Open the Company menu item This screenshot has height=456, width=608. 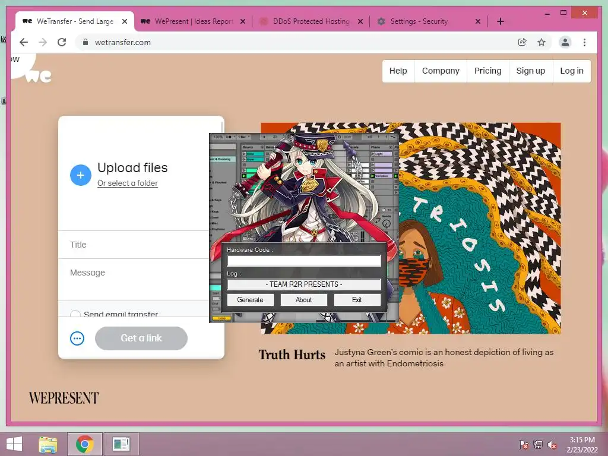point(441,71)
